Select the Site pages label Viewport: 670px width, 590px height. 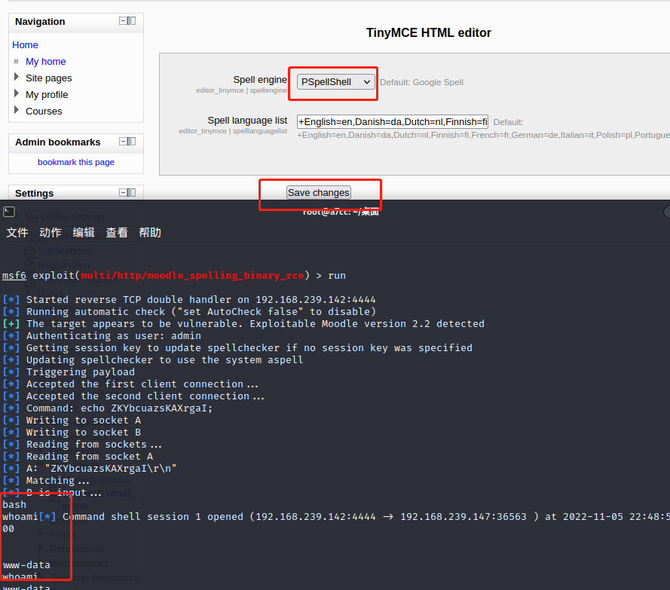click(49, 78)
